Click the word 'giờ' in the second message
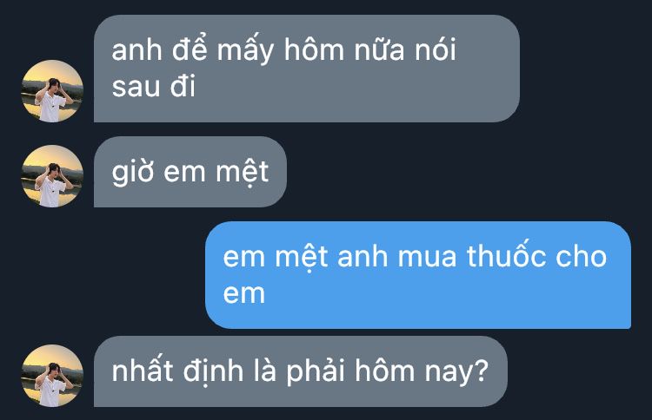 [133, 173]
